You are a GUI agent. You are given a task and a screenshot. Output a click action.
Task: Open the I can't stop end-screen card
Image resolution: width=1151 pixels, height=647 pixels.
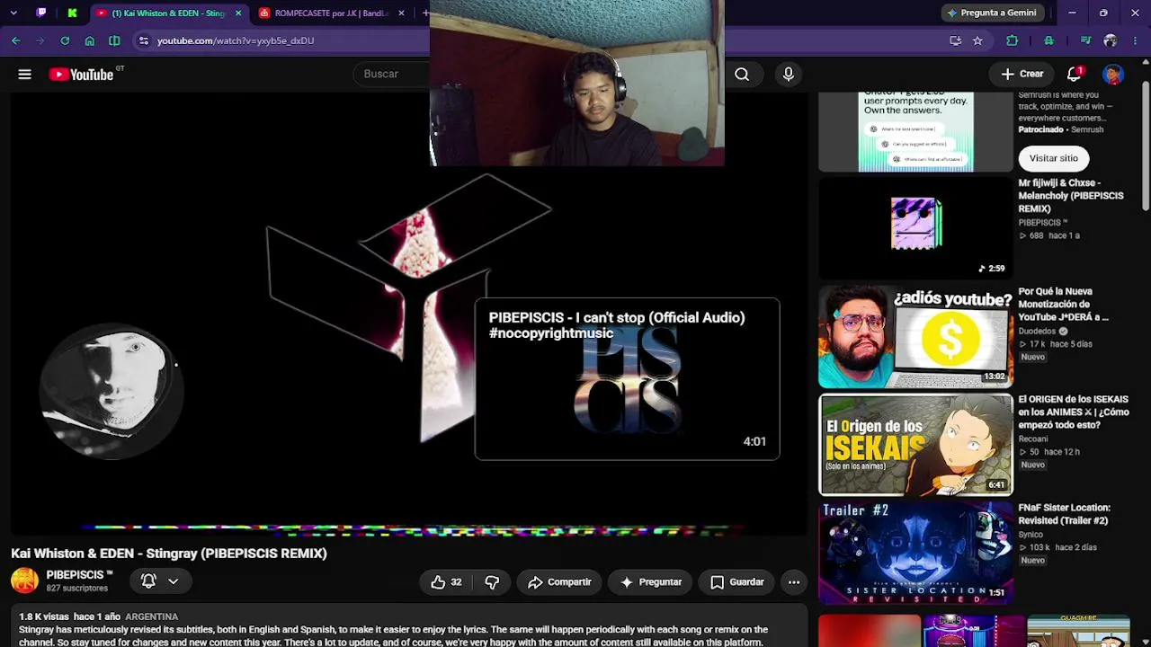[628, 379]
